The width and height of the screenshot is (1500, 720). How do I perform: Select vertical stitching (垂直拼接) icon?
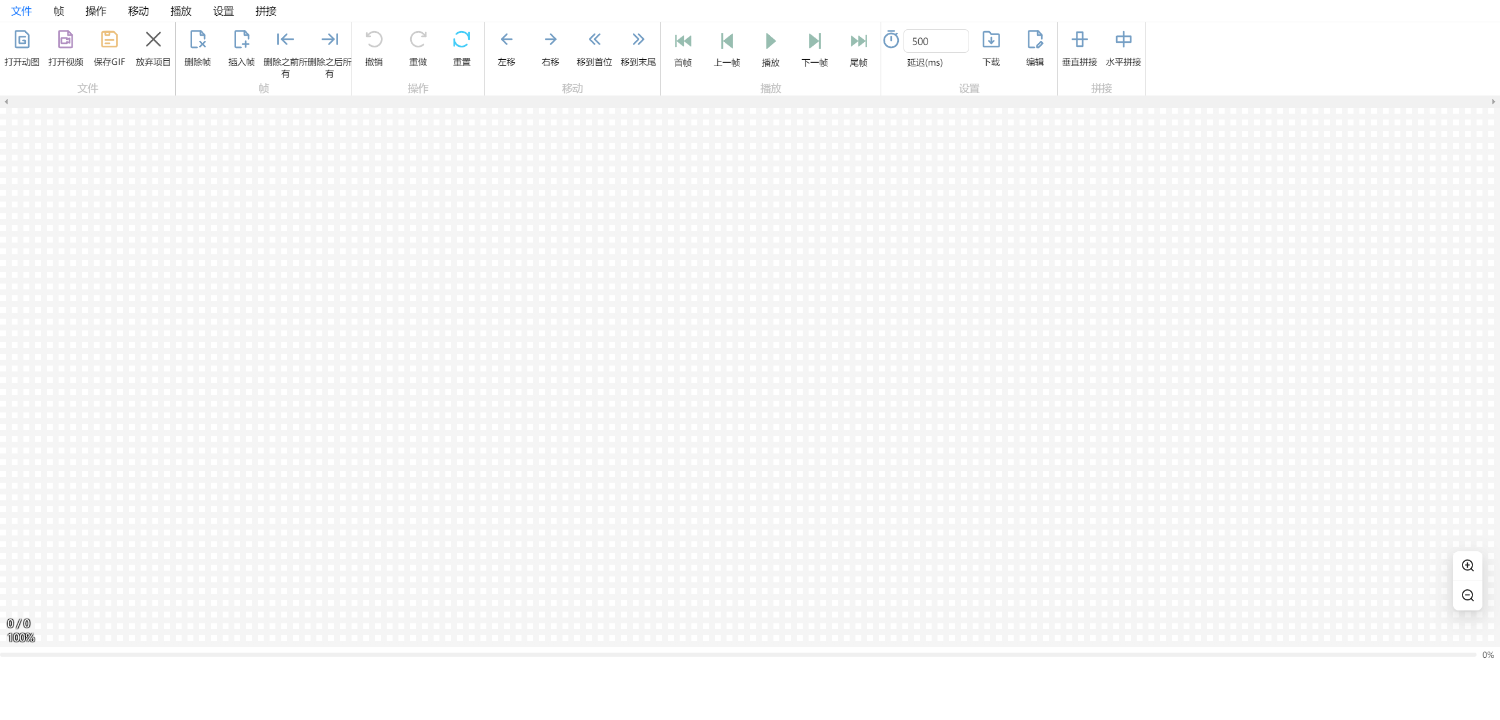pyautogui.click(x=1079, y=40)
